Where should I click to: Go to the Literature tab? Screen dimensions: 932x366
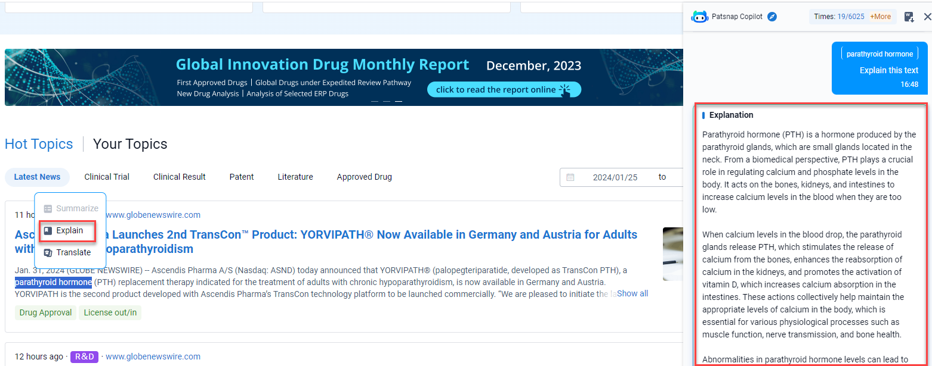pos(295,177)
